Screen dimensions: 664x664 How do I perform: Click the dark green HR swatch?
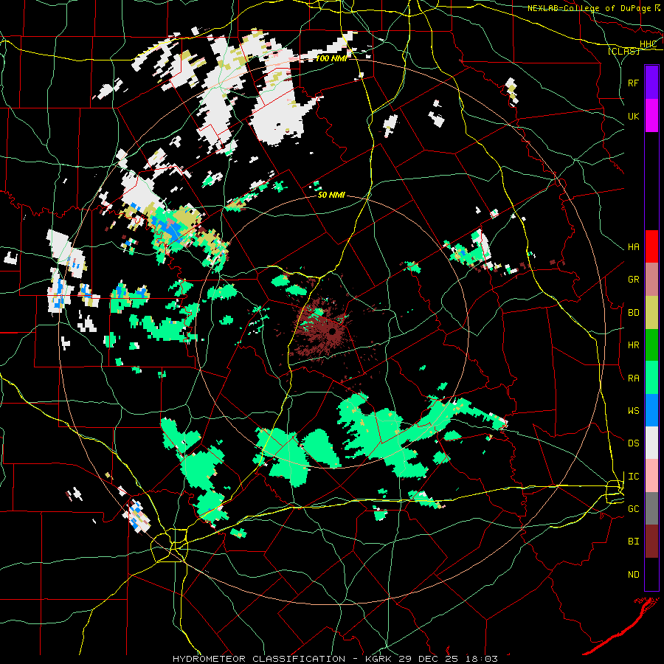tap(651, 345)
